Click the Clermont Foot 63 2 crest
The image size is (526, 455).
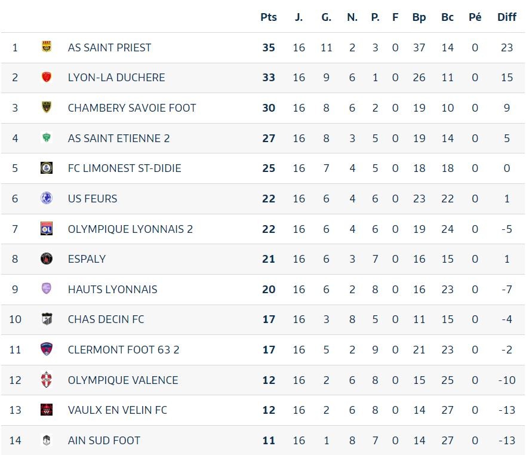coord(47,349)
